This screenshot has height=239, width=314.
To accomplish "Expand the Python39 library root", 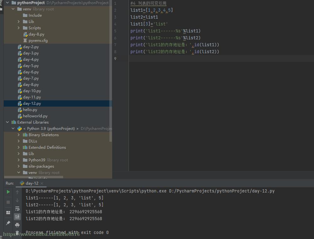I will (x=19, y=160).
